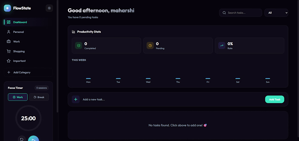Image resolution: width=299 pixels, height=141 pixels.
Task: Select the Work briefcase category
Action: [16, 42]
